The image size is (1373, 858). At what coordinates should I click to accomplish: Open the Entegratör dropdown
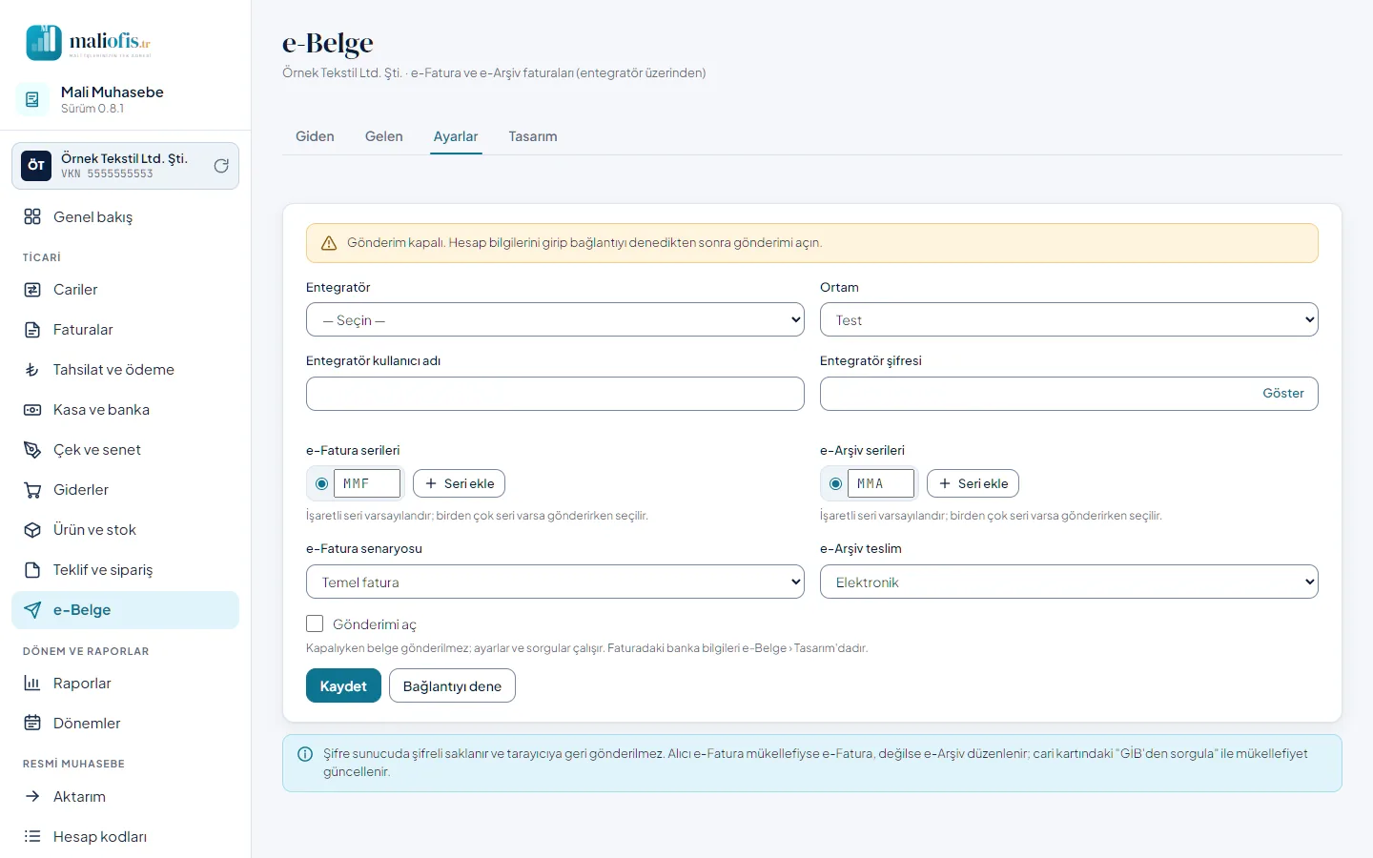point(555,319)
